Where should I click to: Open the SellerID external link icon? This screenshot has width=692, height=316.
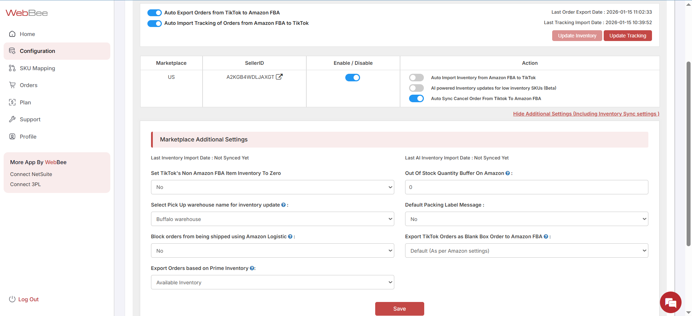point(279,77)
